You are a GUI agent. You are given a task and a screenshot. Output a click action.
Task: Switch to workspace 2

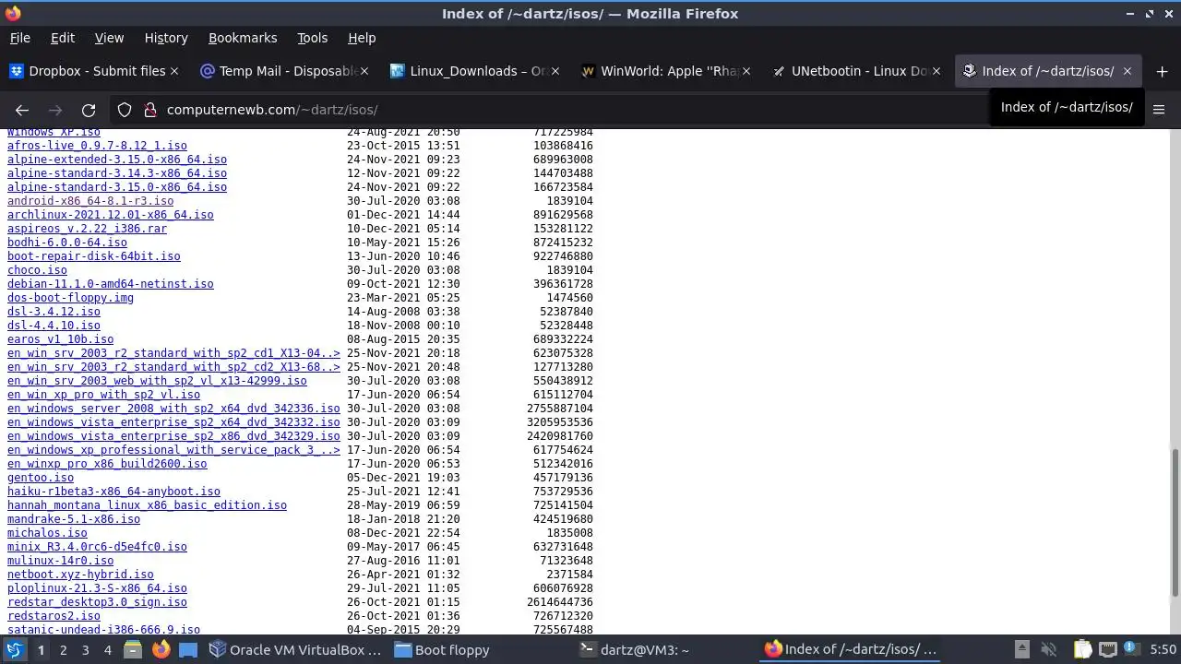[x=63, y=649]
